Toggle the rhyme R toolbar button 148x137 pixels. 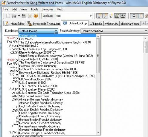pos(99,16)
